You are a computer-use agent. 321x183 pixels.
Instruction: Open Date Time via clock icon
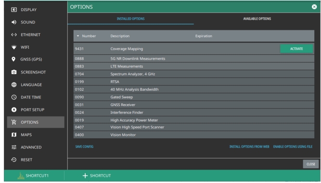click(14, 97)
